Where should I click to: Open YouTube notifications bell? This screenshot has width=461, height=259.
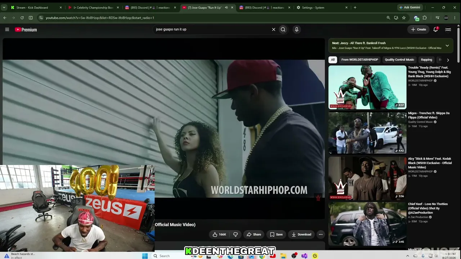click(x=435, y=29)
